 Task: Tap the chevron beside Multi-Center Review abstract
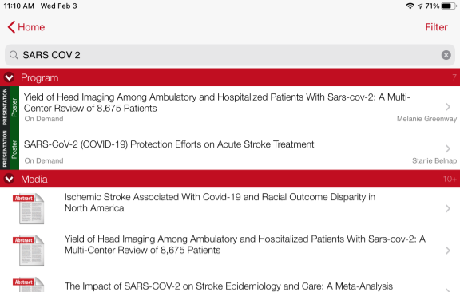pyautogui.click(x=447, y=251)
